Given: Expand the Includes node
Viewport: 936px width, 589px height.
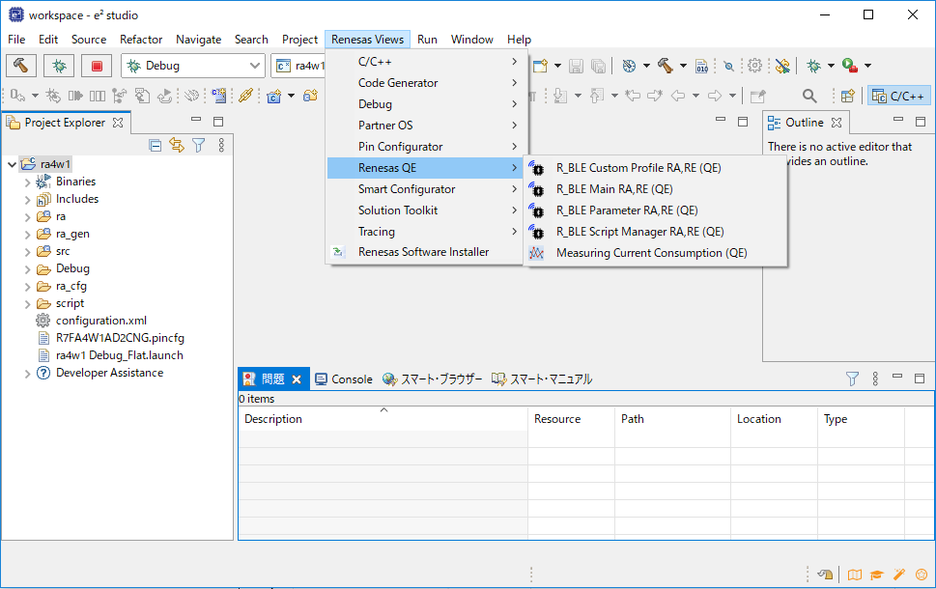Looking at the screenshot, I should click(x=27, y=199).
